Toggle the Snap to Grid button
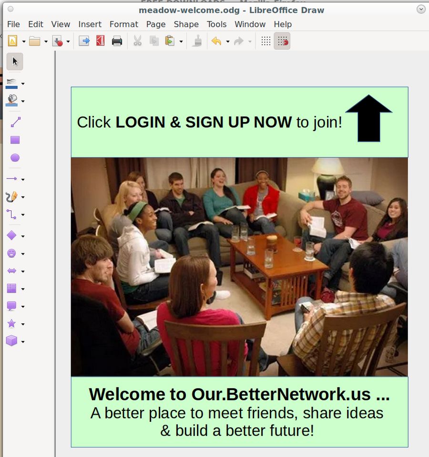 (x=282, y=42)
